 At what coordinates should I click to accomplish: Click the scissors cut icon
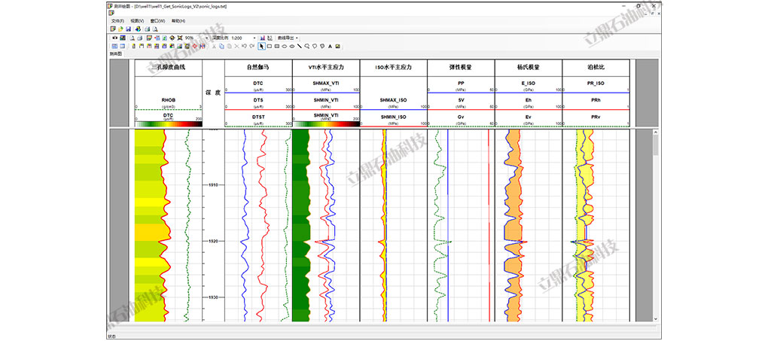coord(214,46)
